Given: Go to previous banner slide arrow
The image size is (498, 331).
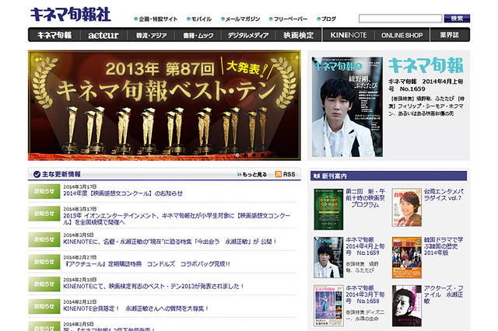Looking at the screenshot, I should point(32,102).
